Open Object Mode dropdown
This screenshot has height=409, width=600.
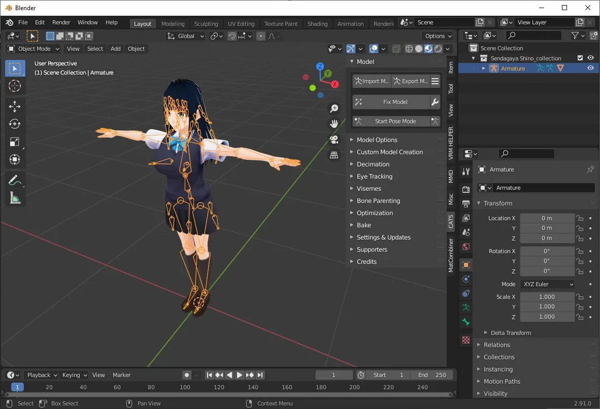(34, 49)
